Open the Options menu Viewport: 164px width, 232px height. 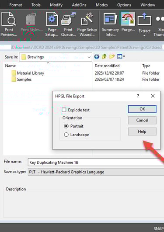[x=124, y=5]
